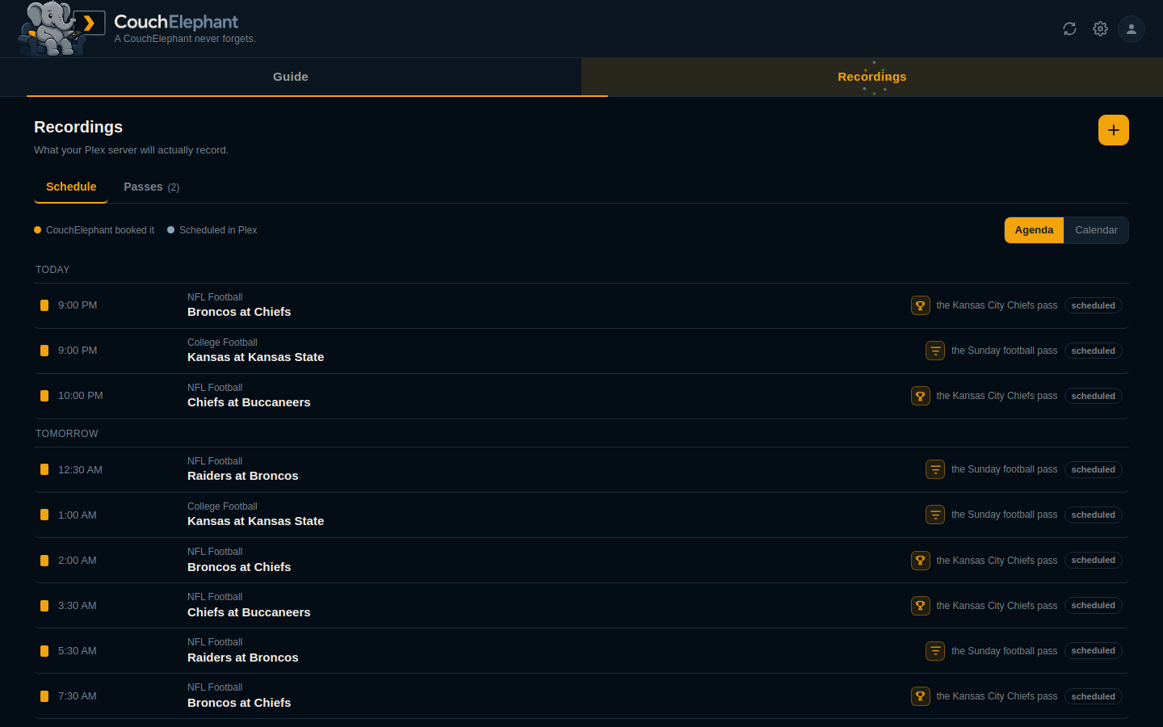Switch to the Guide tab
Screen dimensions: 1163x727
(x=291, y=77)
